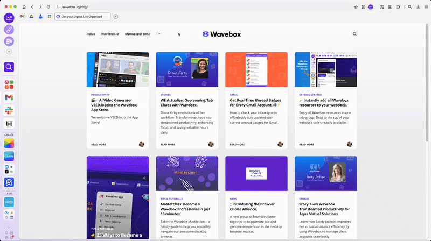Viewport: 431px width, 241px height.
Task: Open the Xero app under Tasks
Action: [9, 202]
